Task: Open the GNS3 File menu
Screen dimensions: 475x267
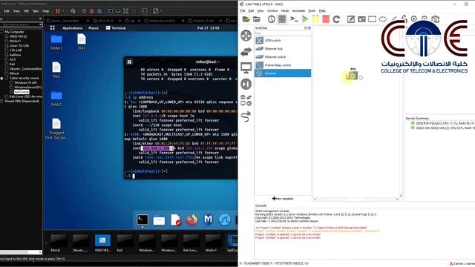Action: click(x=243, y=10)
